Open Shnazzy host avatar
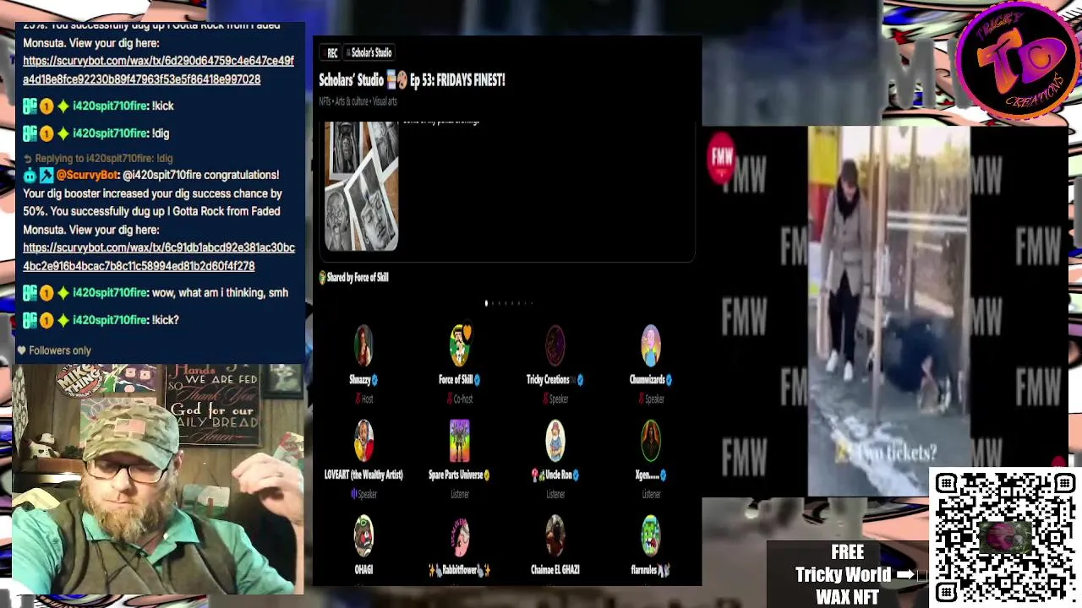The height and width of the screenshot is (608, 1082). pyautogui.click(x=363, y=346)
